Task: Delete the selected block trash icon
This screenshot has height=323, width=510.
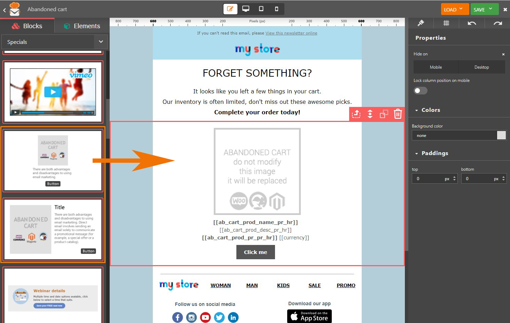Action: pos(398,114)
